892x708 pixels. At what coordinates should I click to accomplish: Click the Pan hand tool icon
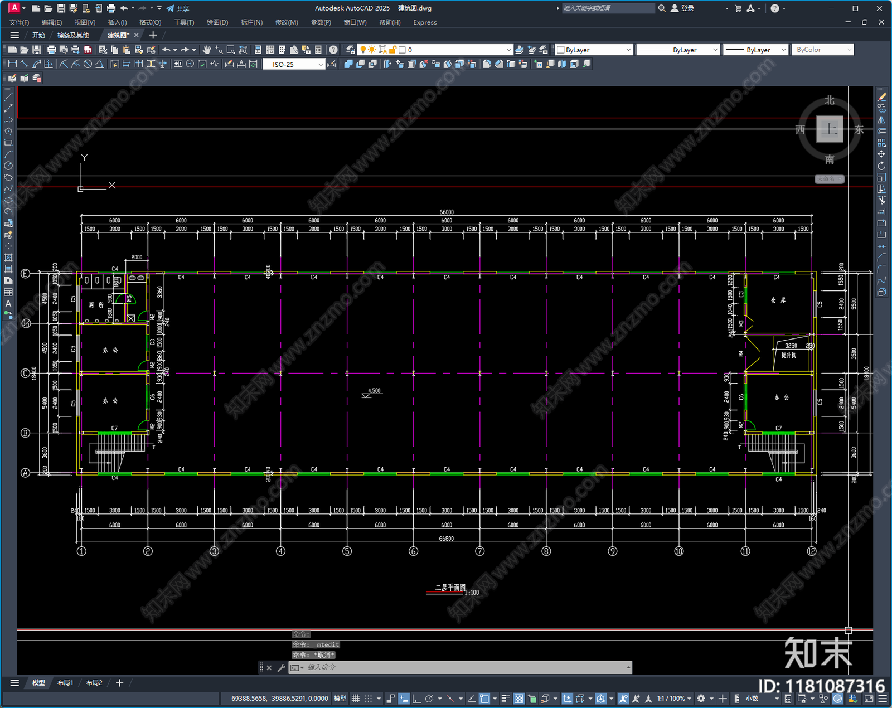point(207,50)
